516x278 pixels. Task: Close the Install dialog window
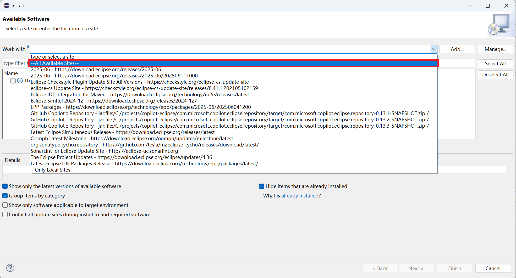(x=506, y=5)
